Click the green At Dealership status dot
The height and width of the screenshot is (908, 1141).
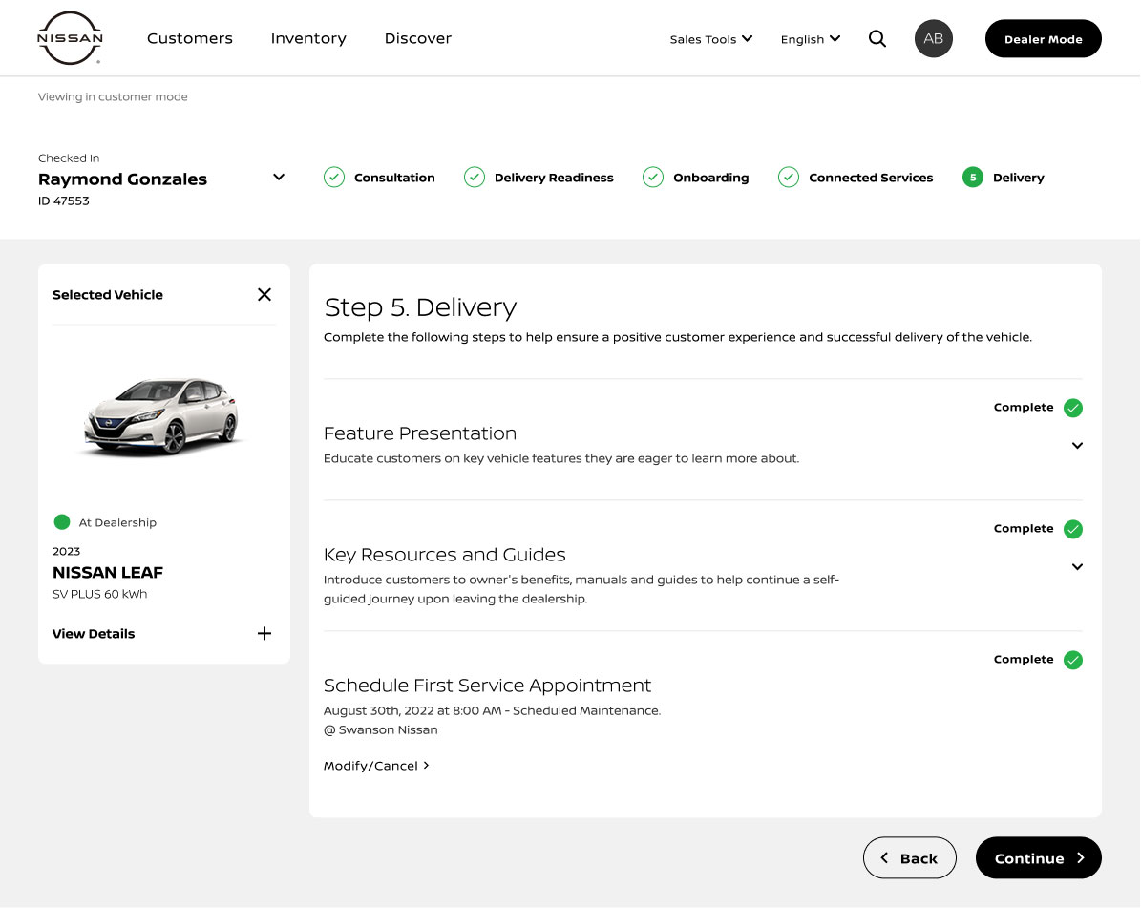pos(62,521)
